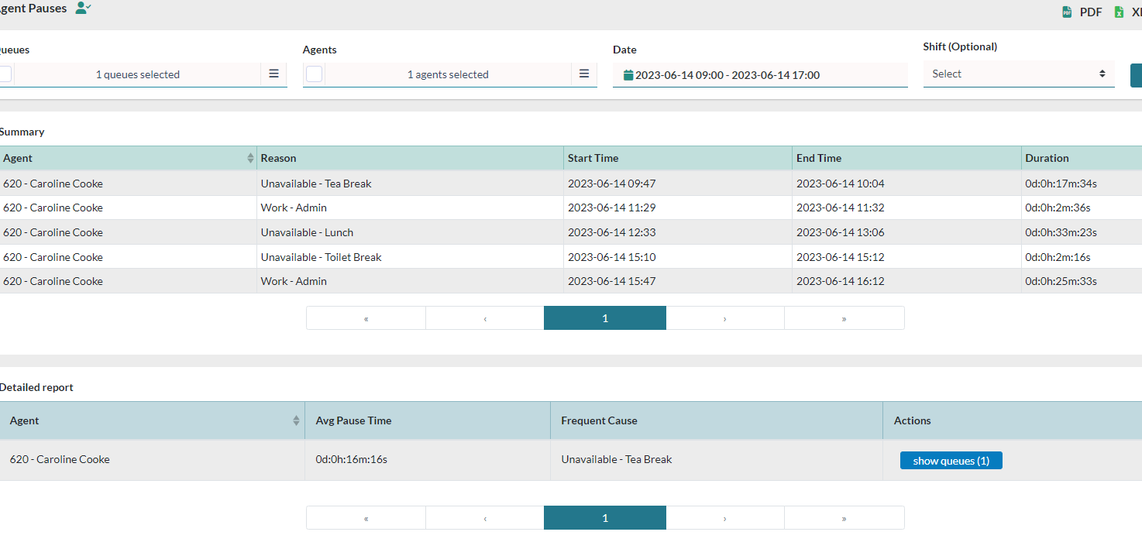Screen dimensions: 1142x549
Task: Go to first page in Detailed report pagination
Action: tap(366, 518)
